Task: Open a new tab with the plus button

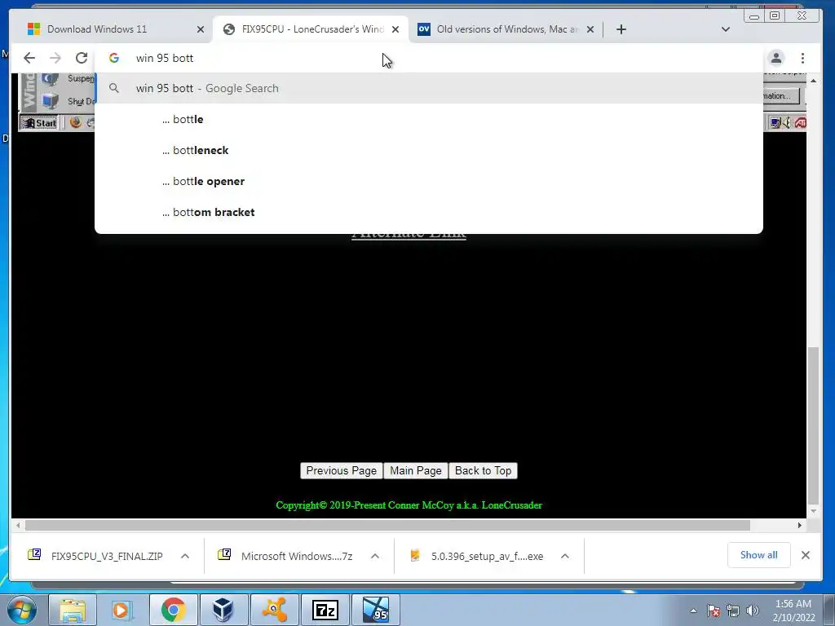Action: point(621,29)
